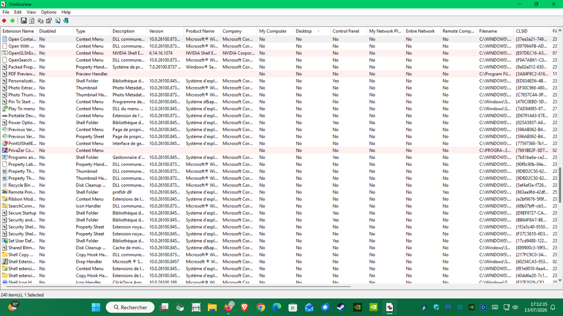Sort by Extension Name column header
The image size is (563, 316).
pyautogui.click(x=18, y=31)
